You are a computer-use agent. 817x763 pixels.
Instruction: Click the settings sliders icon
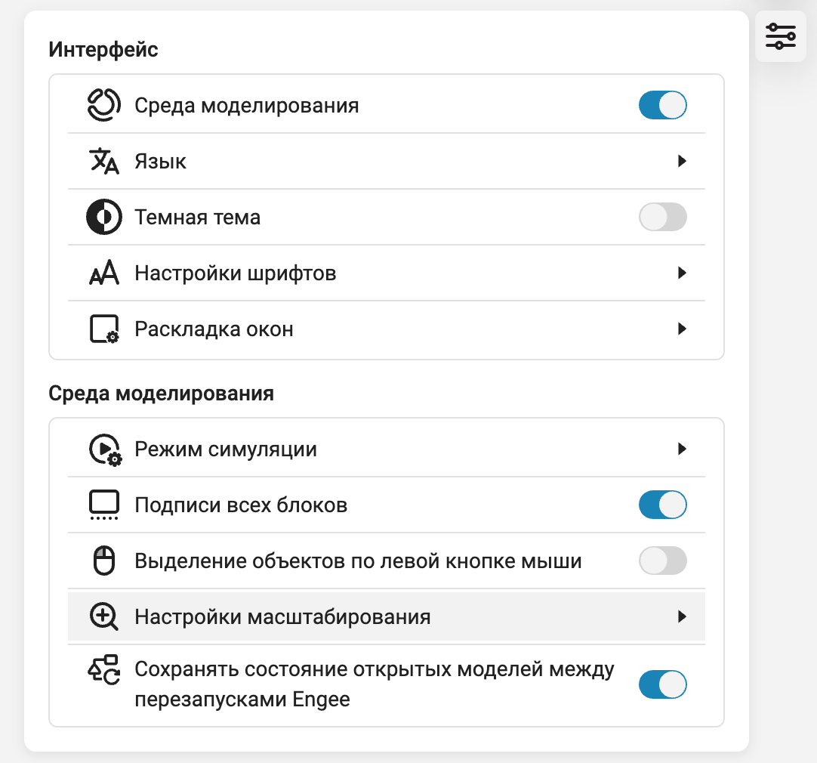[x=780, y=36]
